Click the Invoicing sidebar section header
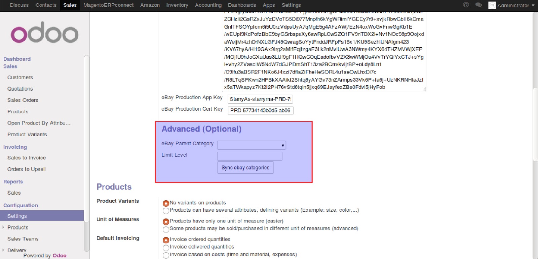This screenshot has width=538, height=259. pyautogui.click(x=15, y=147)
